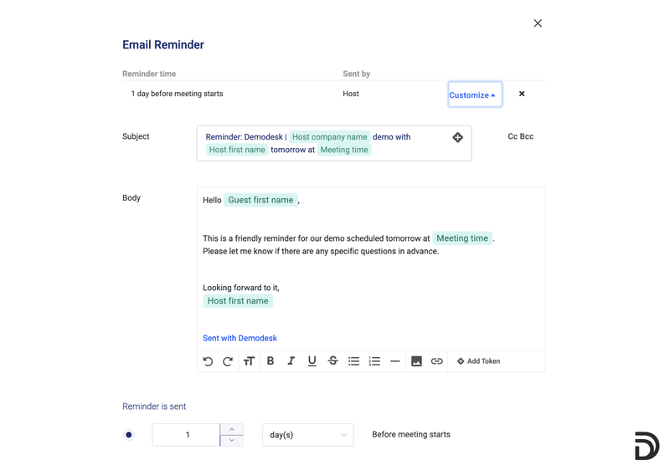The width and height of the screenshot is (670, 470).
Task: Insert token in Subject field
Action: (x=457, y=137)
